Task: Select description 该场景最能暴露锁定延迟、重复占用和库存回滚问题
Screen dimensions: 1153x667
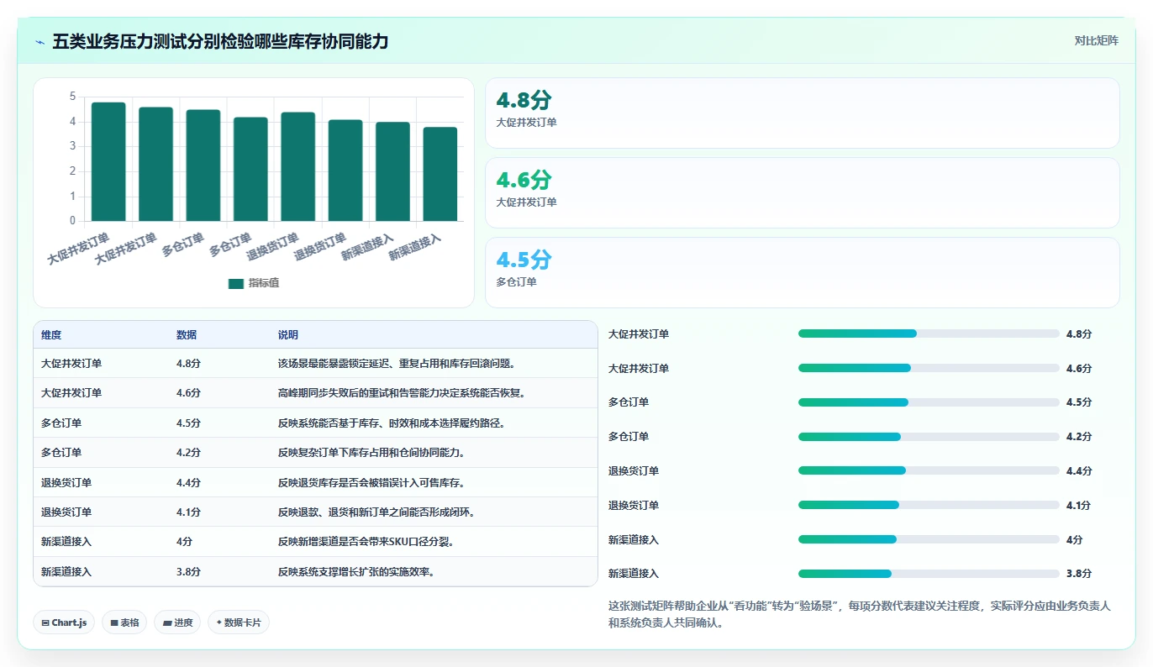Action: (396, 364)
